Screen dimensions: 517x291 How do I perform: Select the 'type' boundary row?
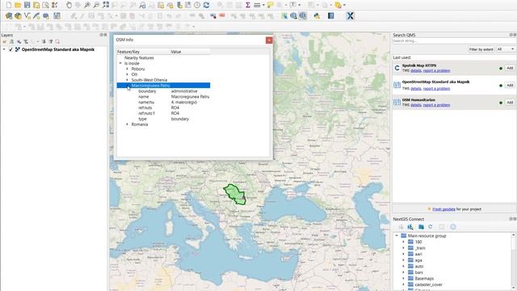[163, 119]
